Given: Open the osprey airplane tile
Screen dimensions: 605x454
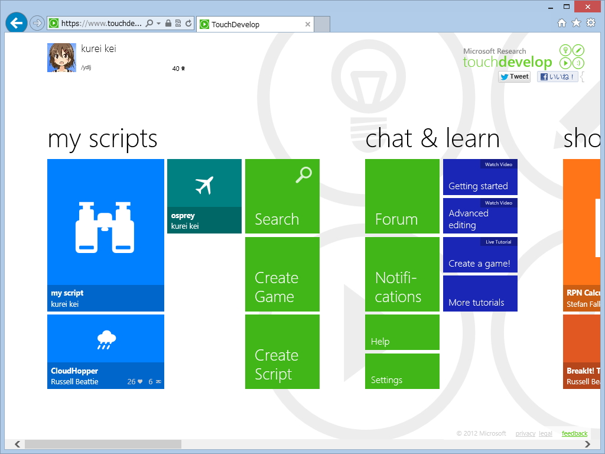Looking at the screenshot, I should pyautogui.click(x=204, y=196).
